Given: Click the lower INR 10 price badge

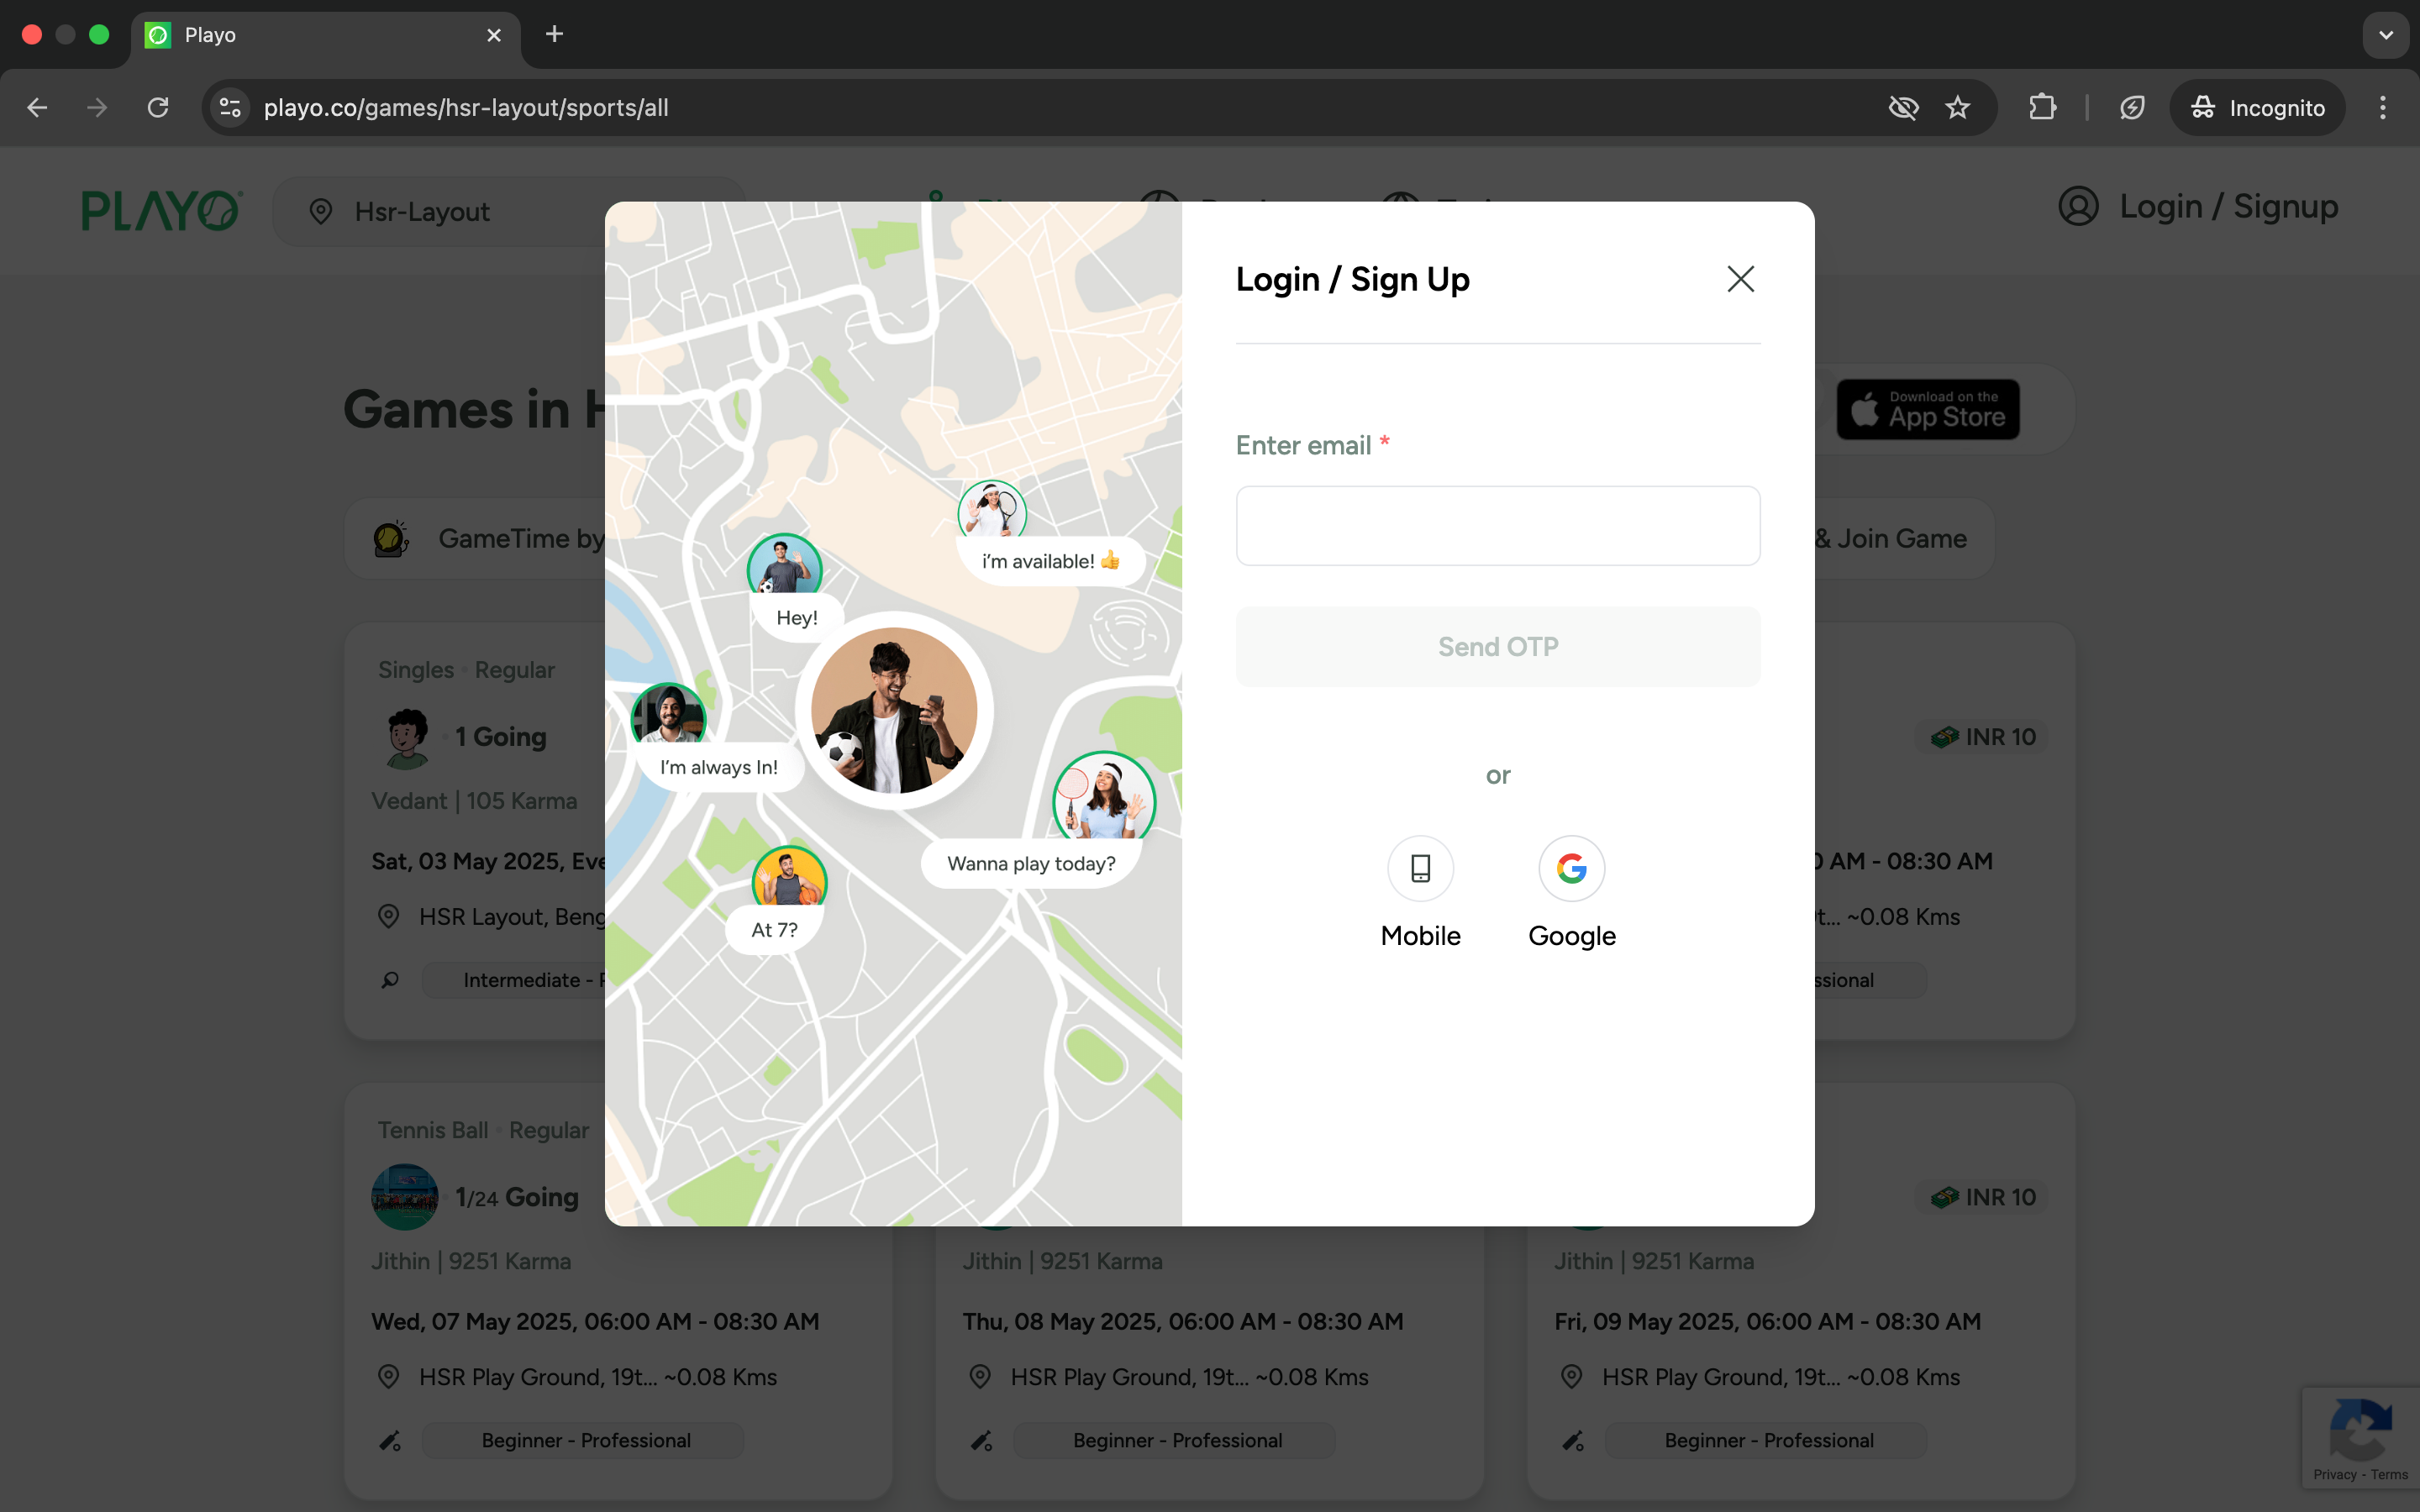Looking at the screenshot, I should coord(1982,1197).
